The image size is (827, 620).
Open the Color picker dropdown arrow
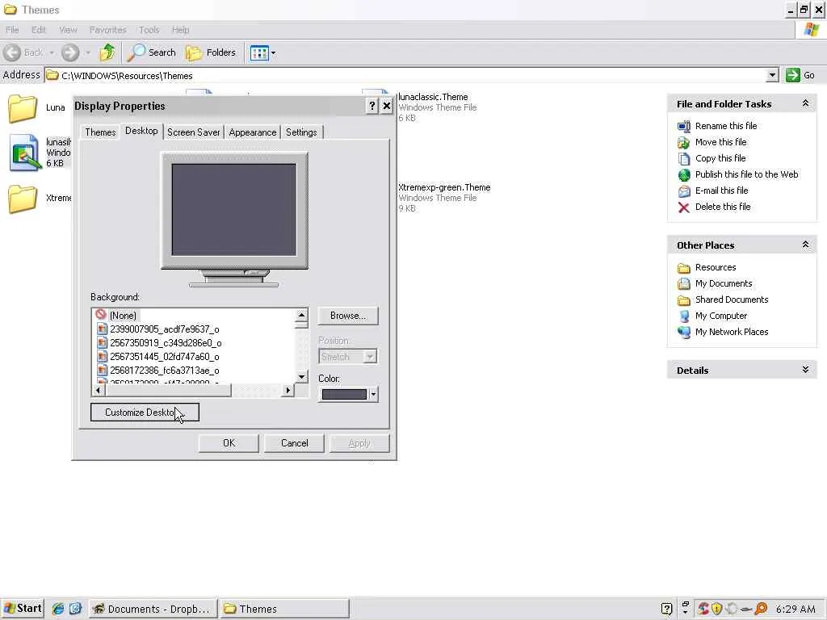coord(373,394)
